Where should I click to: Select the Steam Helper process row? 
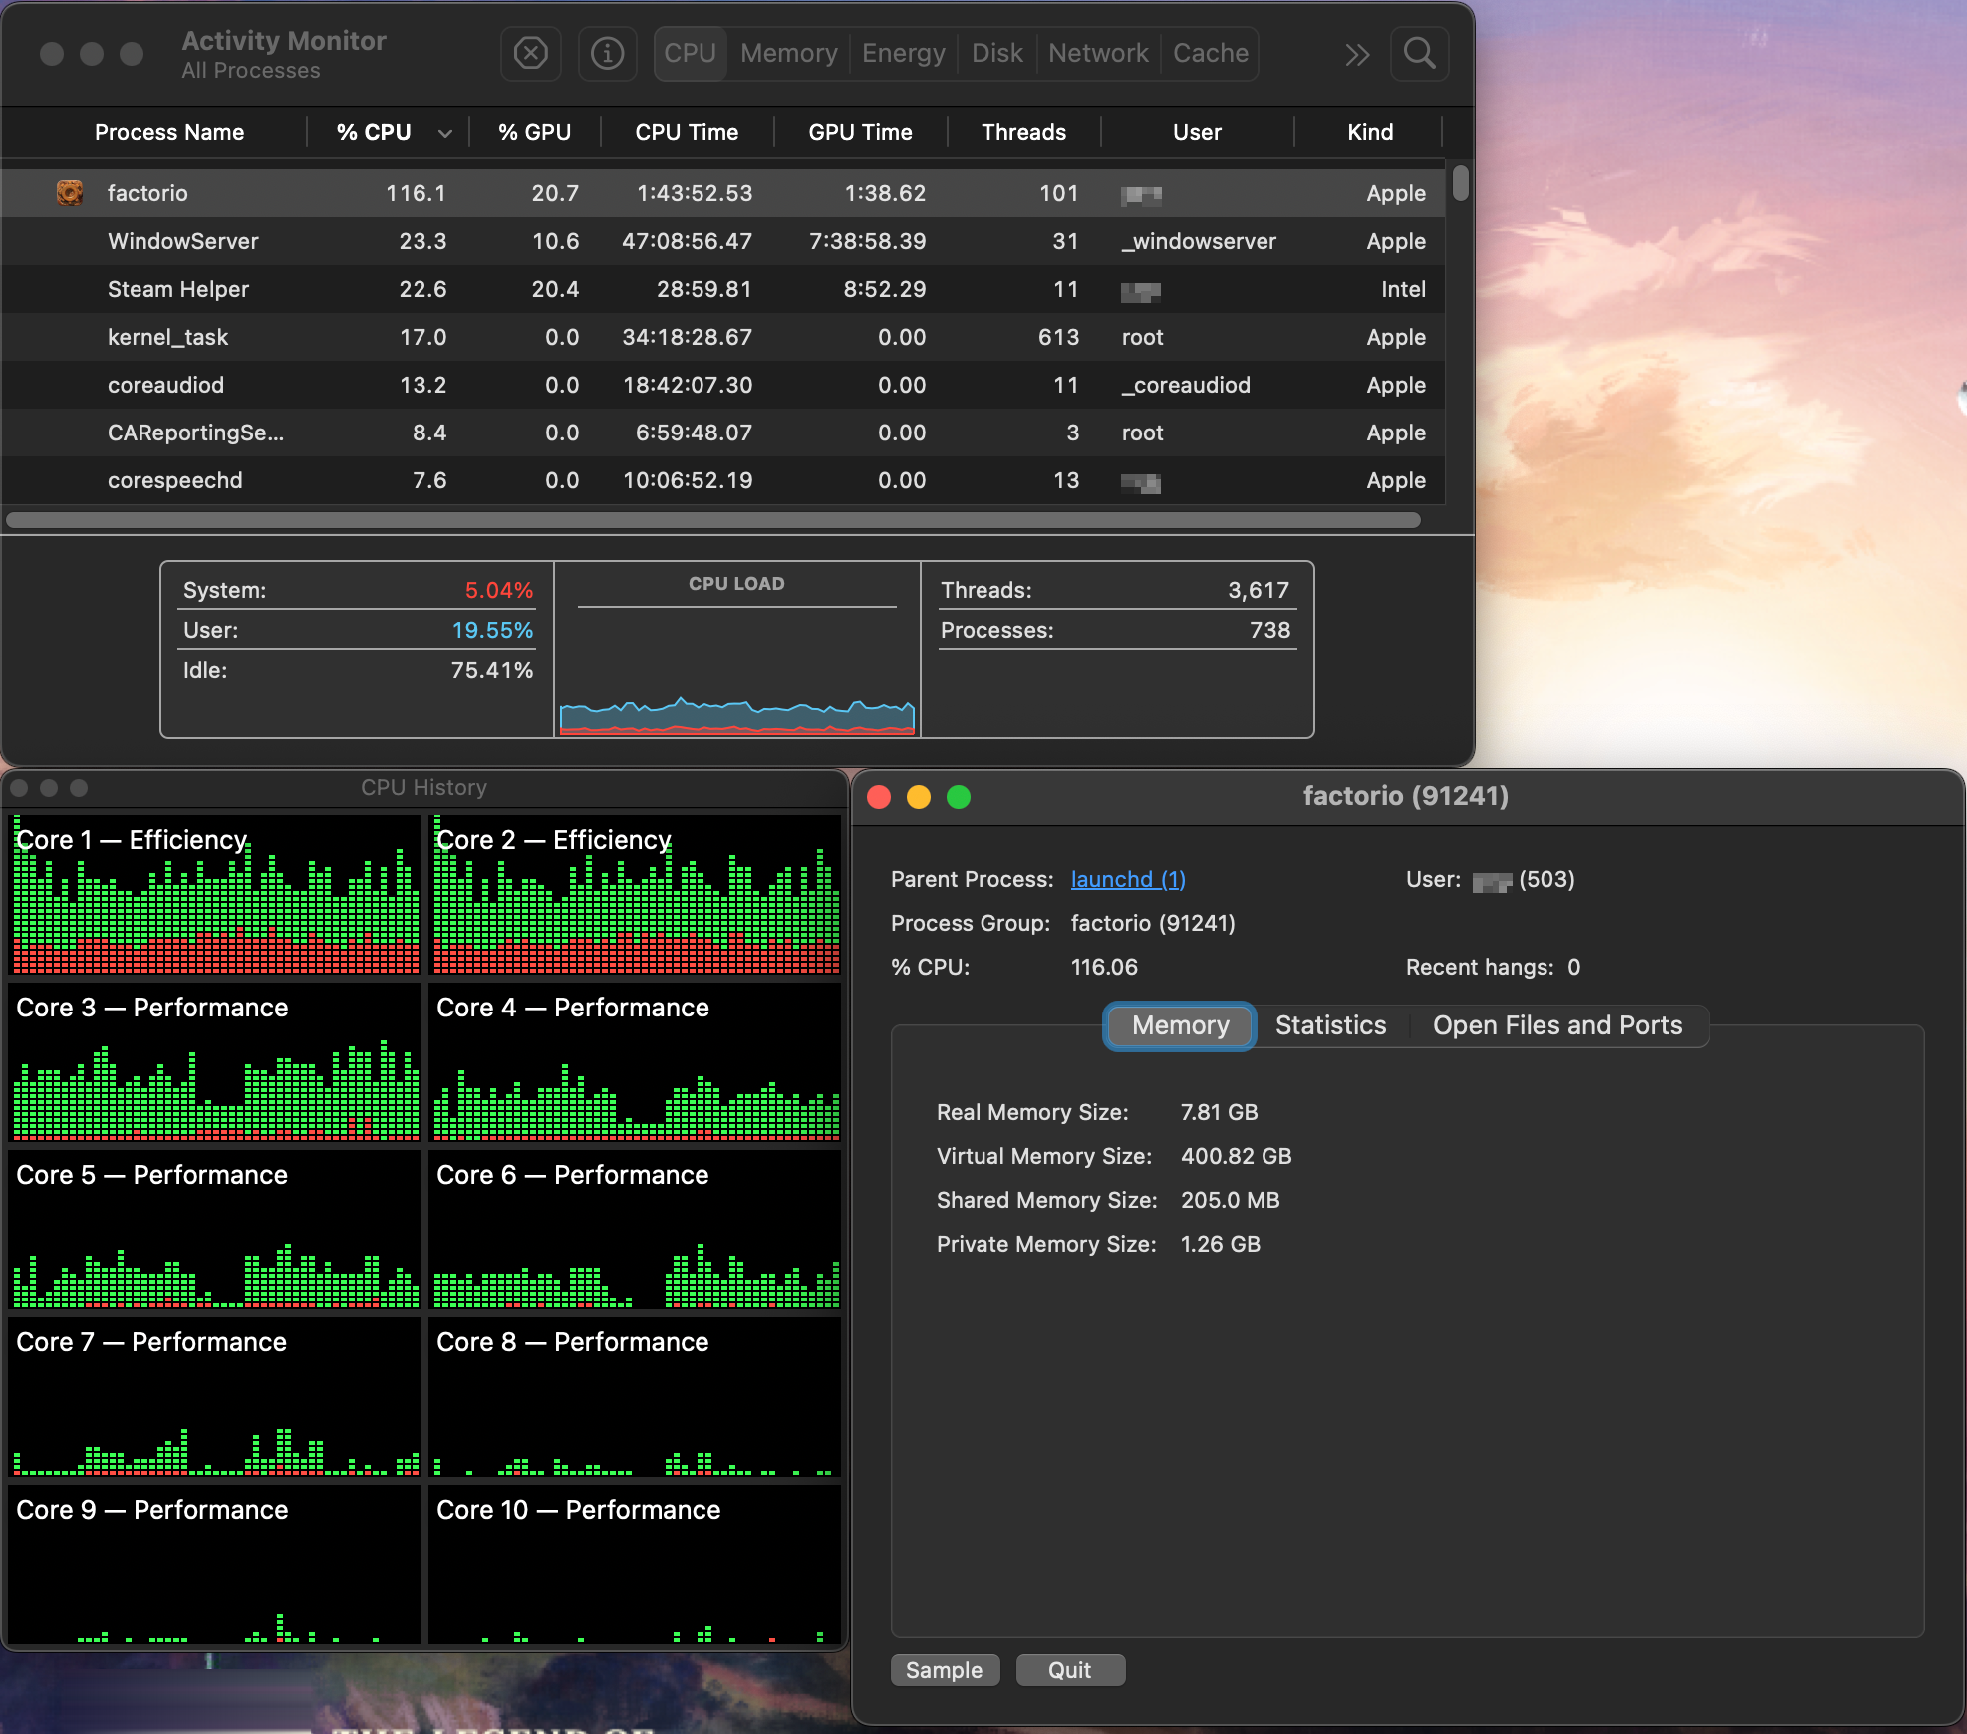coord(722,289)
